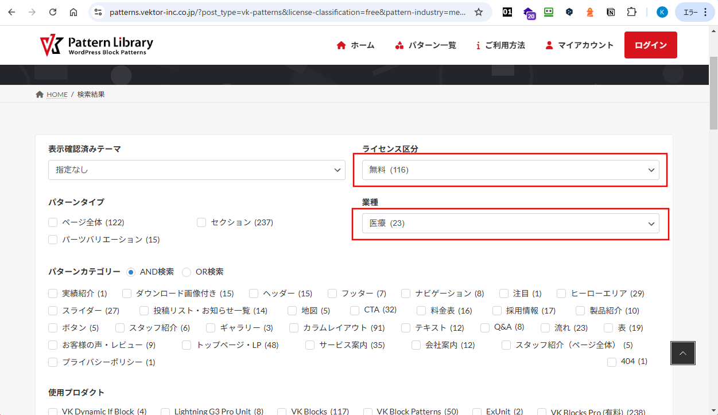718x415 pixels.
Task: Open the 業種 dropdown showing 医療
Action: 510,224
